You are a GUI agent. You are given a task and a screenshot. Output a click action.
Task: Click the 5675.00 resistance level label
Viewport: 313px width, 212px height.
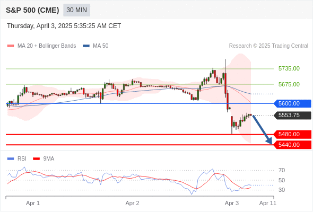tap(289, 84)
